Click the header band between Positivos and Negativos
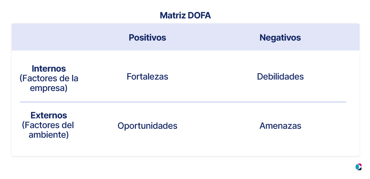Viewport: 370px width, 179px height. [213, 37]
